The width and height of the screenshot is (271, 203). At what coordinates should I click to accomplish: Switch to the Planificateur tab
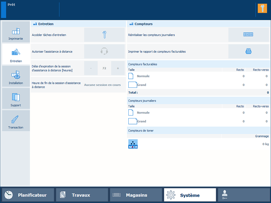pos(28,195)
